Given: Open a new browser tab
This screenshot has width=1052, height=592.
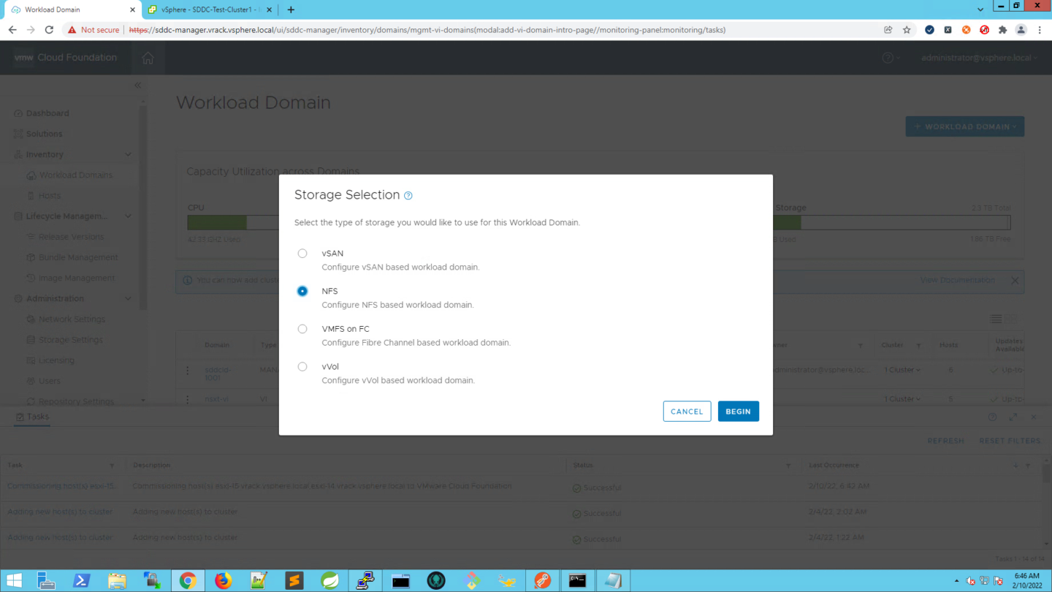Looking at the screenshot, I should (x=291, y=10).
